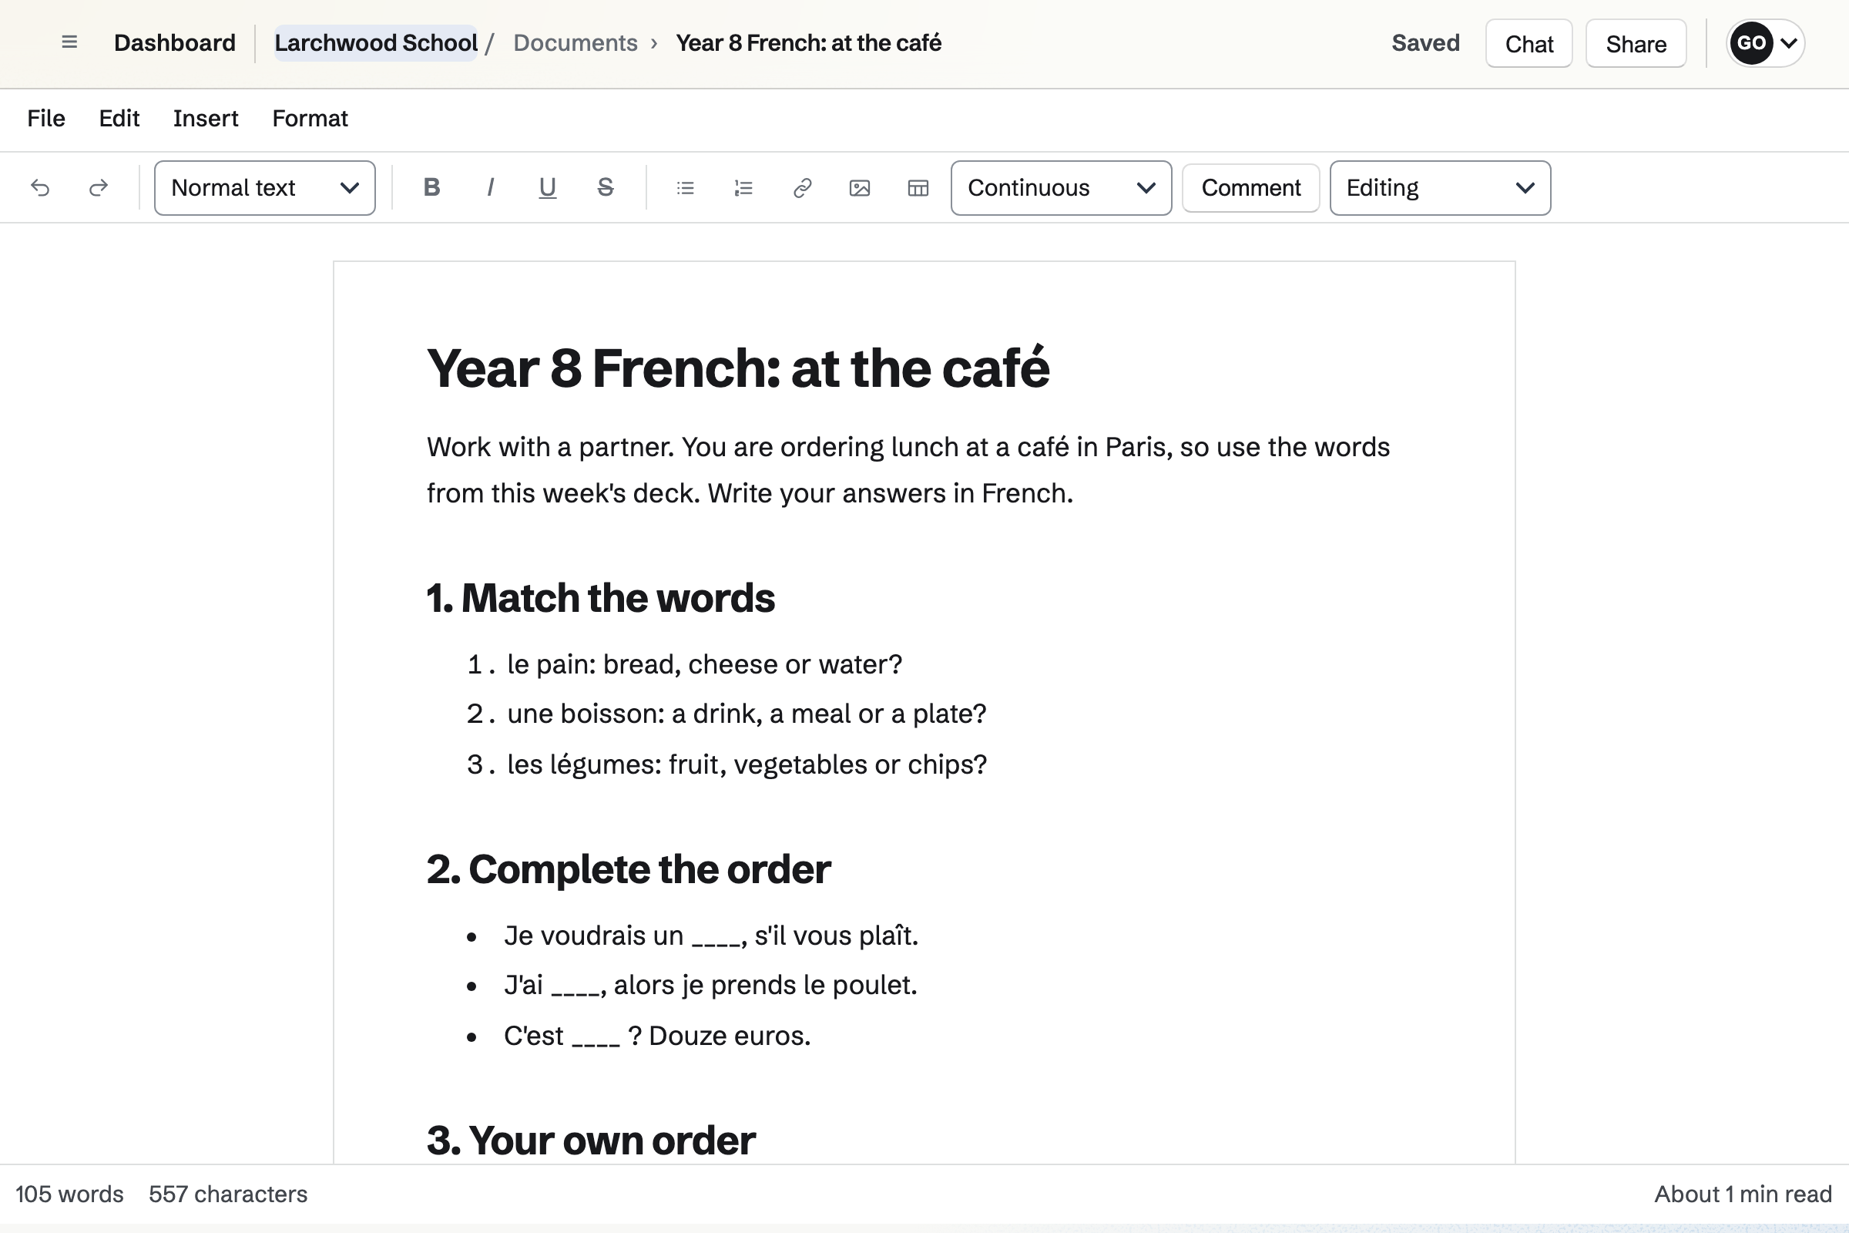1849x1233 pixels.
Task: Click the Chat button
Action: point(1529,43)
